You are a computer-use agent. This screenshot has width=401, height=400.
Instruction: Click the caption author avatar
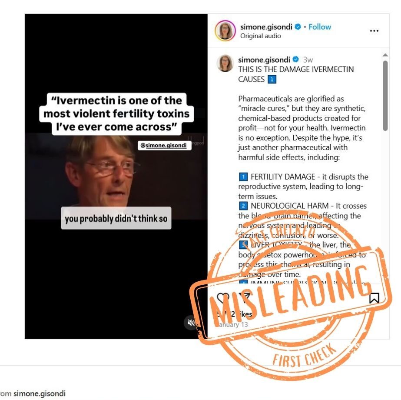pos(225,63)
